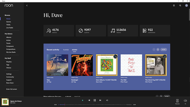The height and width of the screenshot is (107, 190).
Task: Open The Velvet Fog album cover
Action: point(156,65)
